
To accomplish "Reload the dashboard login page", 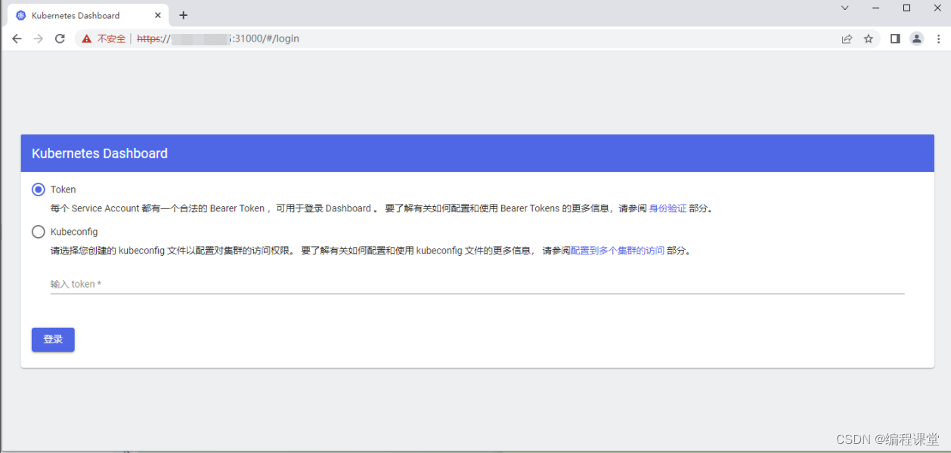I will click(60, 39).
